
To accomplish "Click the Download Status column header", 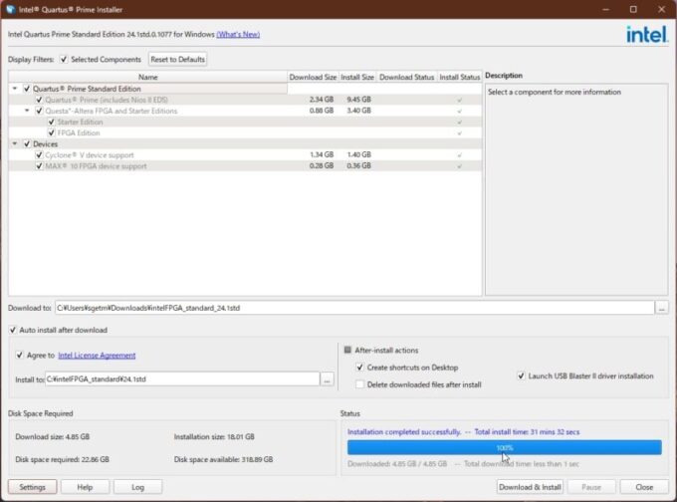I will [x=407, y=77].
